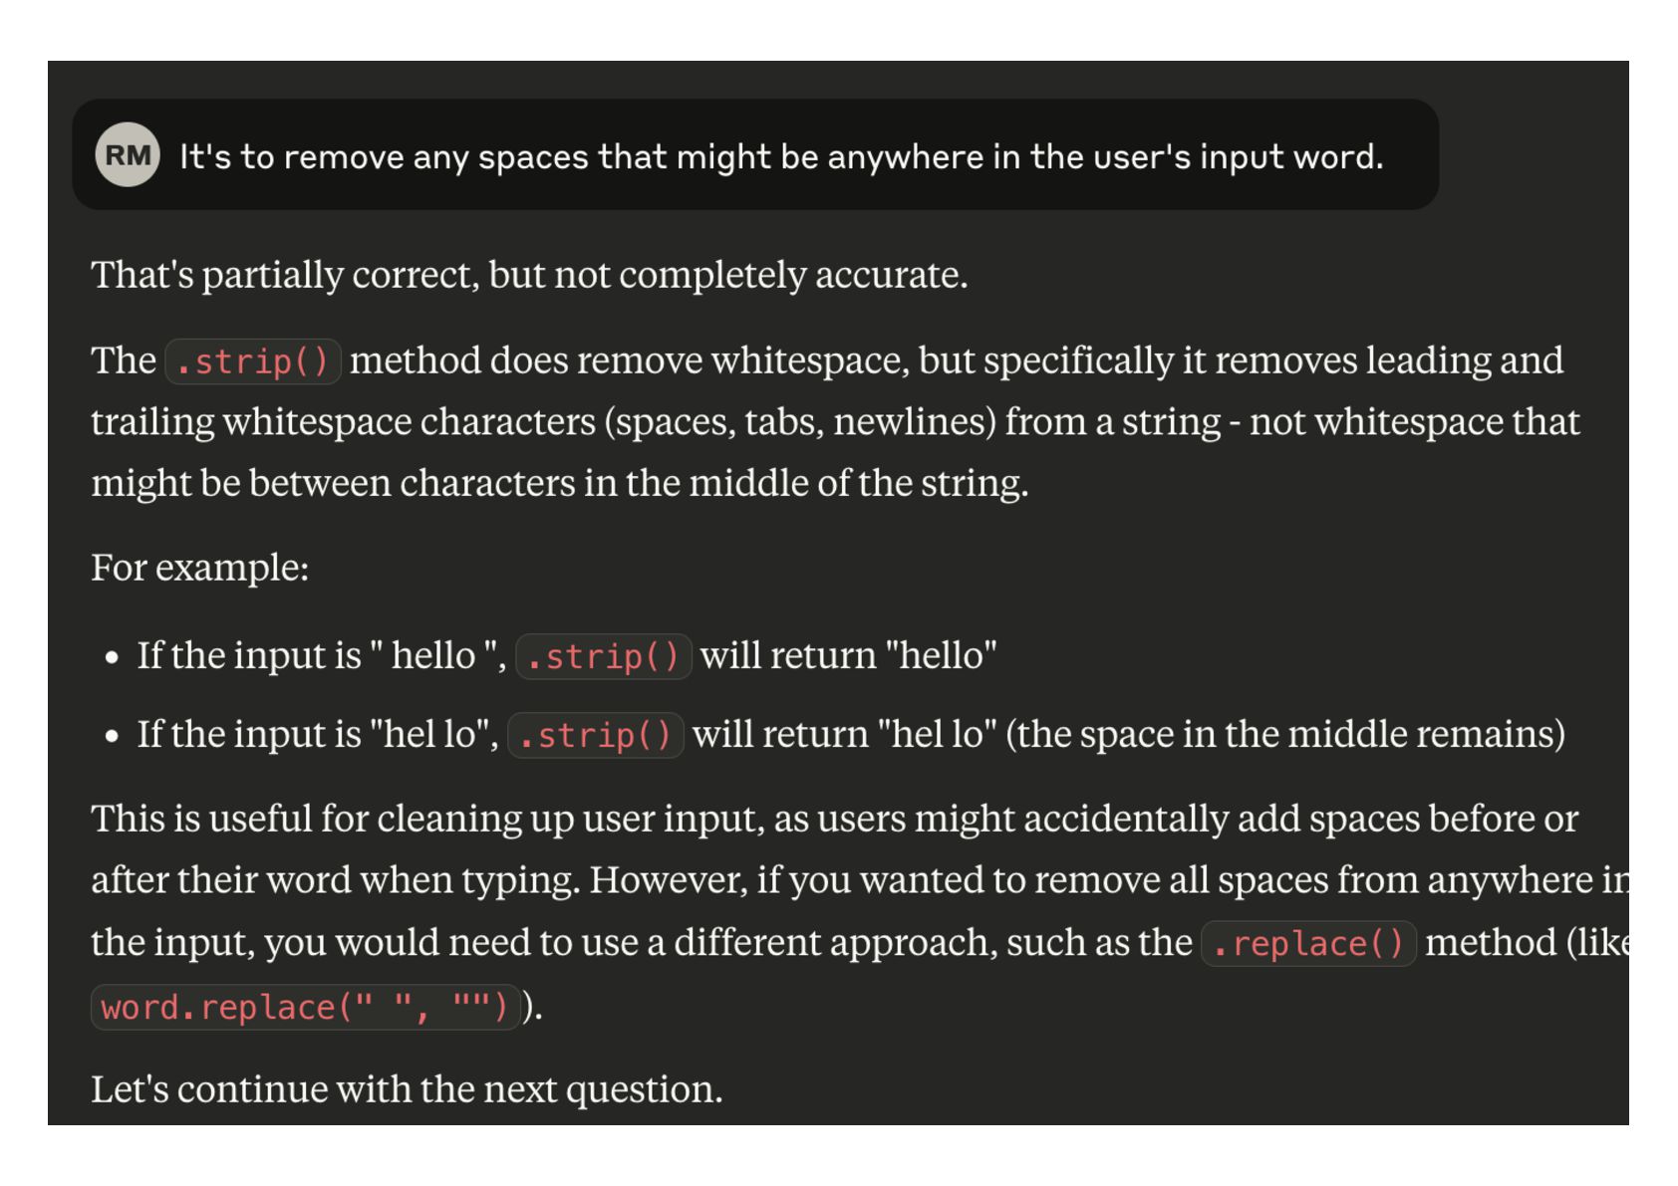Click the sentence That's partially correct
Viewport: 1678px width, 1186px height.
pyautogui.click(x=530, y=275)
